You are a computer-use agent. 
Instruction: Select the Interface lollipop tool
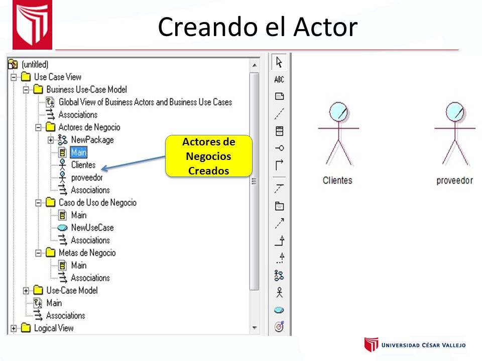[x=279, y=148]
